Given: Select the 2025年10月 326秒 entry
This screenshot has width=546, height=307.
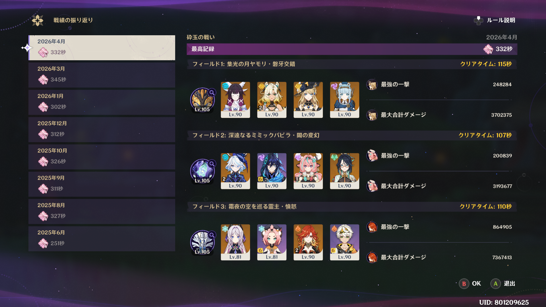Looking at the screenshot, I should click(102, 157).
